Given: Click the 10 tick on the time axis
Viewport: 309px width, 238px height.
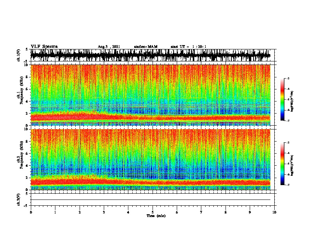Looking at the screenshot, I should (x=274, y=212).
